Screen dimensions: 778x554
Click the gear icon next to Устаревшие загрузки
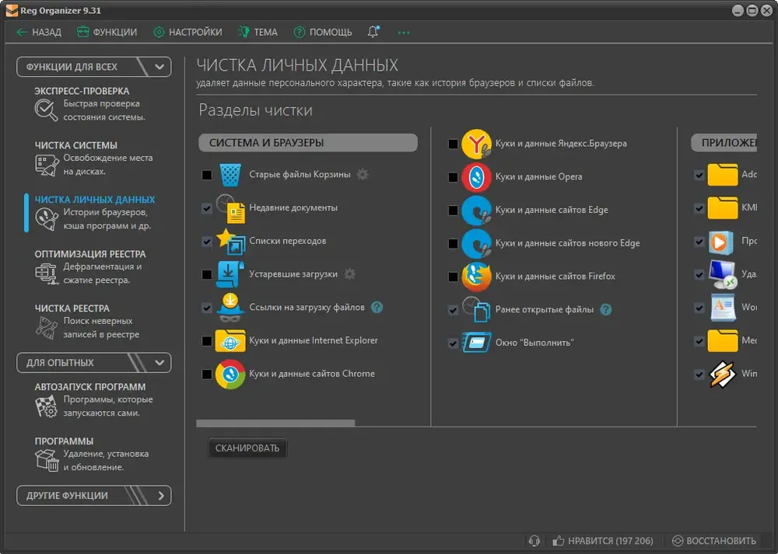click(x=350, y=274)
